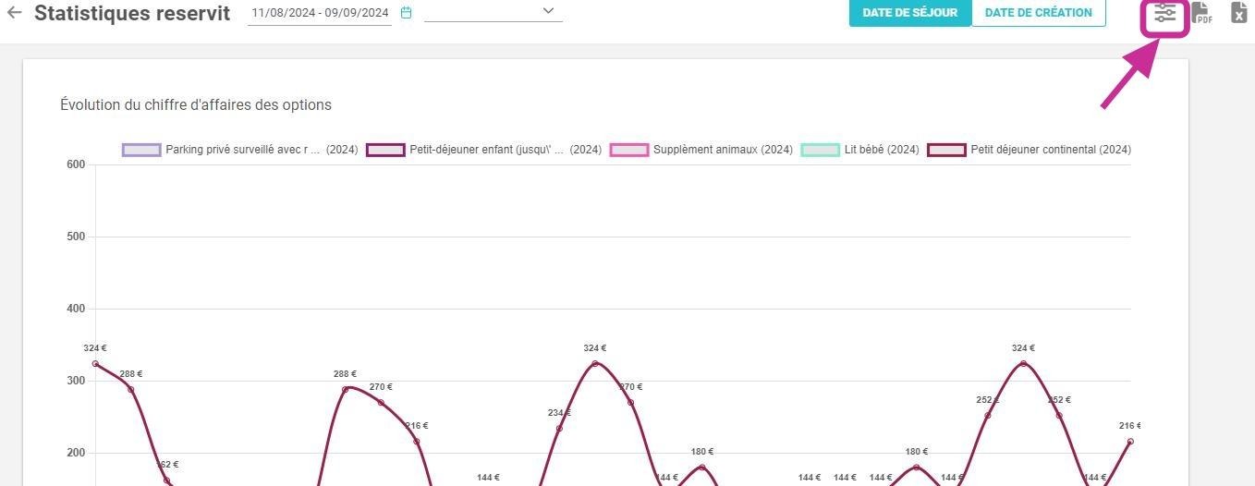
Task: Export statistics to Excel file
Action: 1238,13
